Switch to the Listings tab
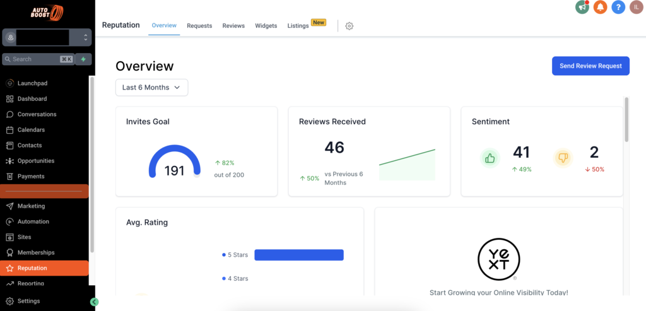This screenshot has height=311, width=646. [x=298, y=26]
